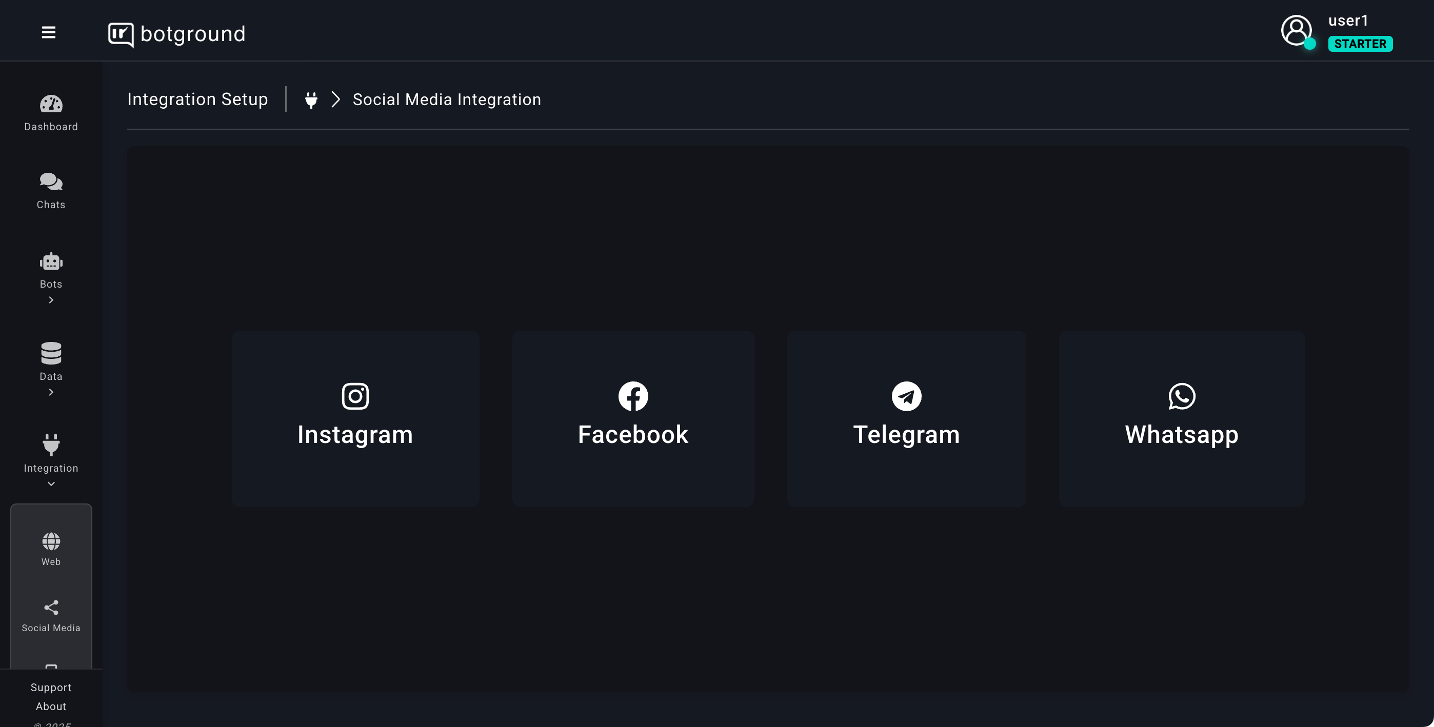Screen dimensions: 1434x727
Task: Select Social Media share icon
Action: [51, 608]
